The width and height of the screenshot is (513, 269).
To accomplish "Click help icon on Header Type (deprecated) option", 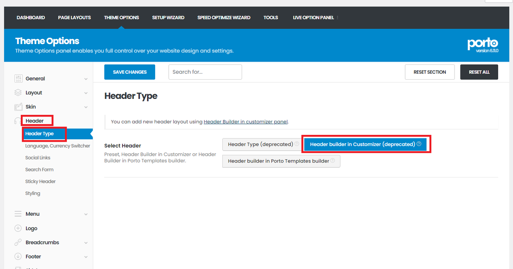I will (297, 144).
